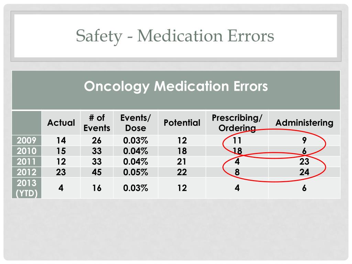Image resolution: width=352 pixels, height=264 pixels.
Task: Click the 2009 row label
Action: pos(27,140)
